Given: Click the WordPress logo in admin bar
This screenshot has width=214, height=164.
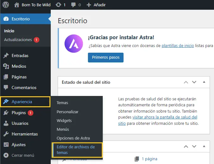Looking at the screenshot, I should click(x=6, y=5).
